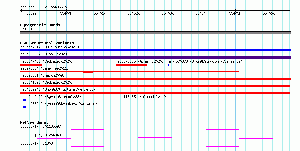The height and width of the screenshot is (151, 300).
Task: Click the CCDC88A|NM_001254943 gene label
Action: point(40,135)
